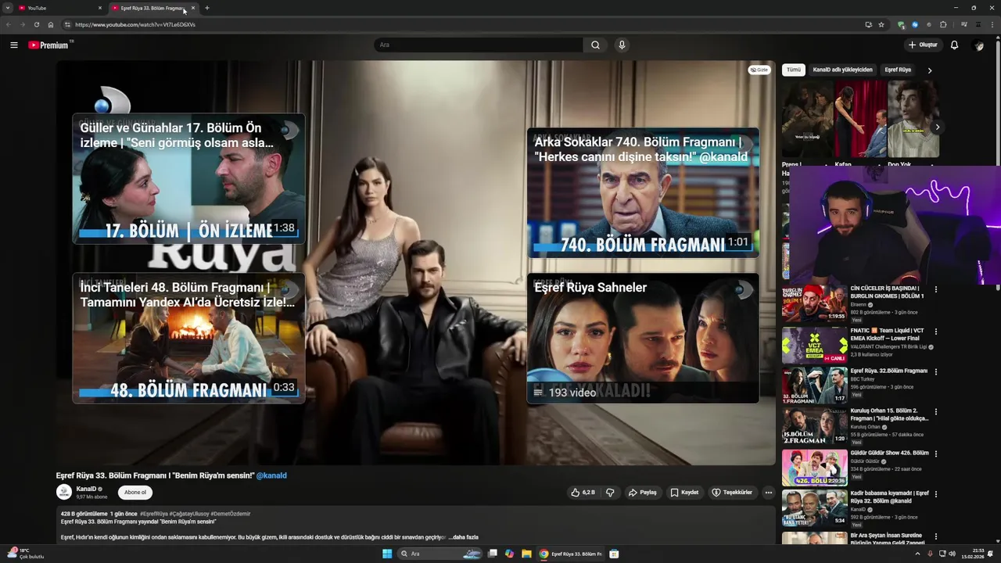Open the Oluştur create button
The width and height of the screenshot is (1001, 563).
[923, 45]
